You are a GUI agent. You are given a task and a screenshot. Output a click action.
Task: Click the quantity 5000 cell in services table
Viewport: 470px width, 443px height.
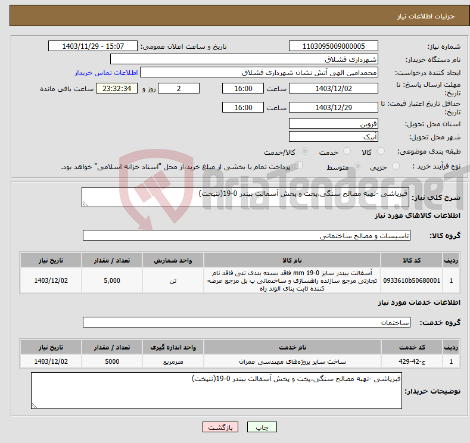click(112, 361)
